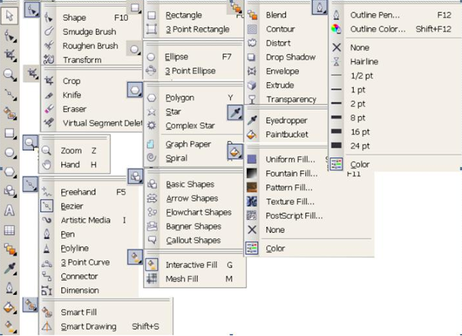This screenshot has width=462, height=336.
Task: Click the Polyline tool icon
Action: (x=47, y=248)
